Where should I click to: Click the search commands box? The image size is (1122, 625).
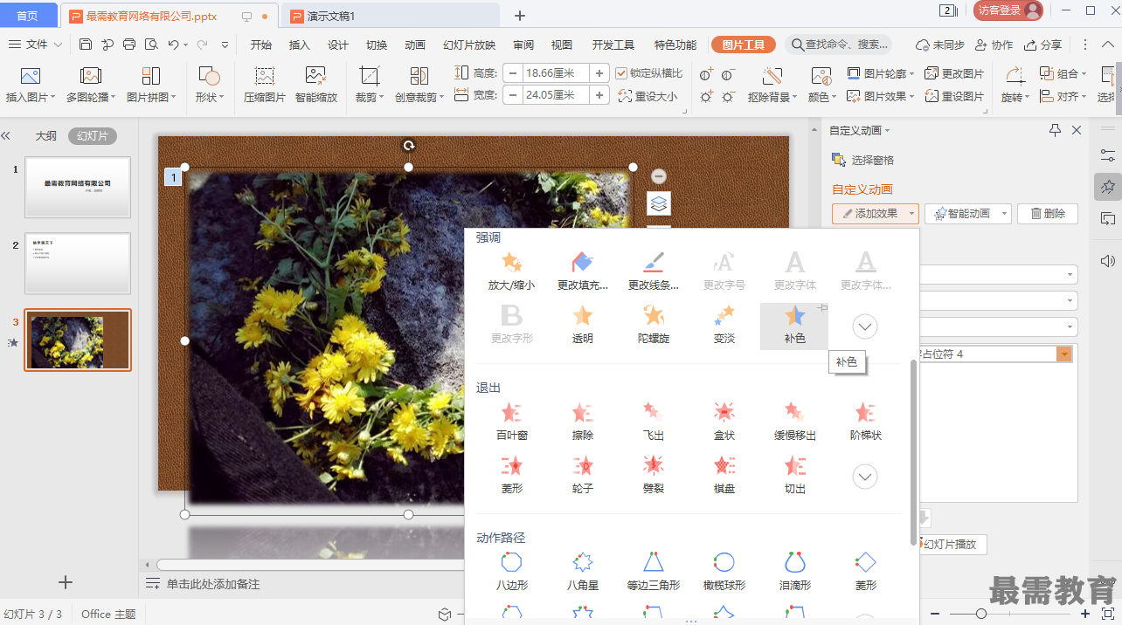838,45
